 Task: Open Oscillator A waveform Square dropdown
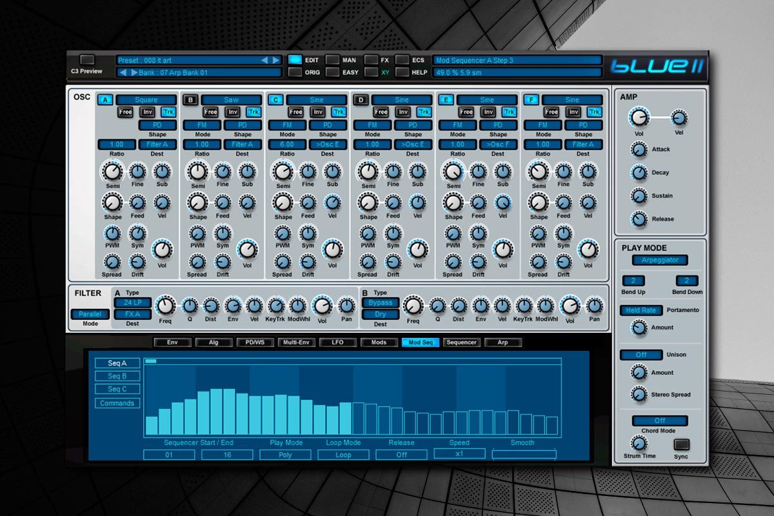click(146, 100)
